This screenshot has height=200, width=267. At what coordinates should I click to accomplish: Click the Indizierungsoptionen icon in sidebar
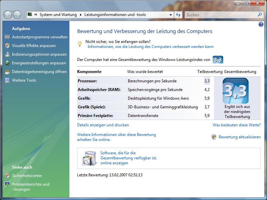coord(7,54)
